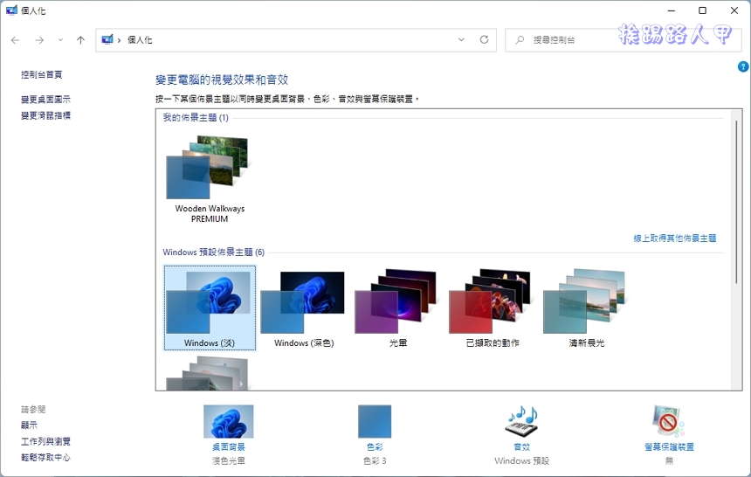This screenshot has height=477, width=751.
Task: Open 工作列與瀏覽 link
Action: (45, 441)
